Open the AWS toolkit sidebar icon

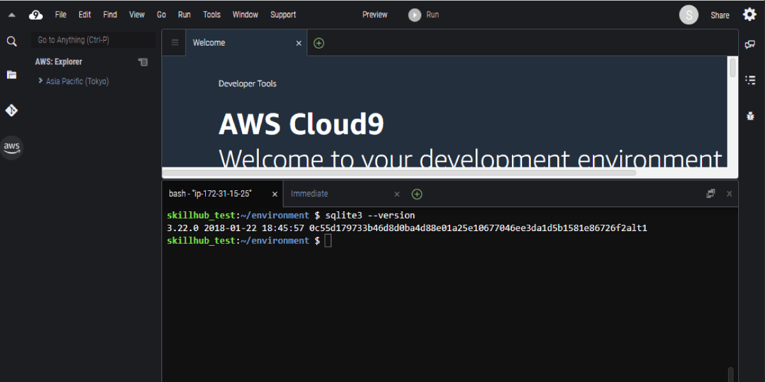11,147
